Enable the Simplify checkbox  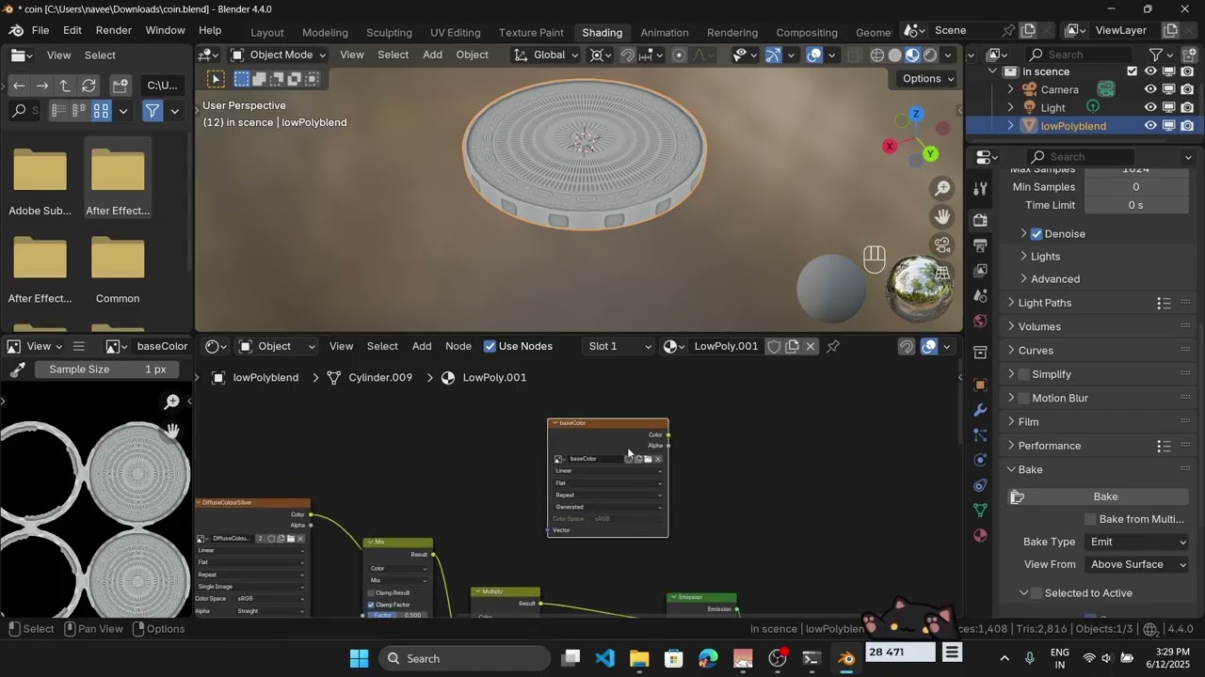(1024, 374)
